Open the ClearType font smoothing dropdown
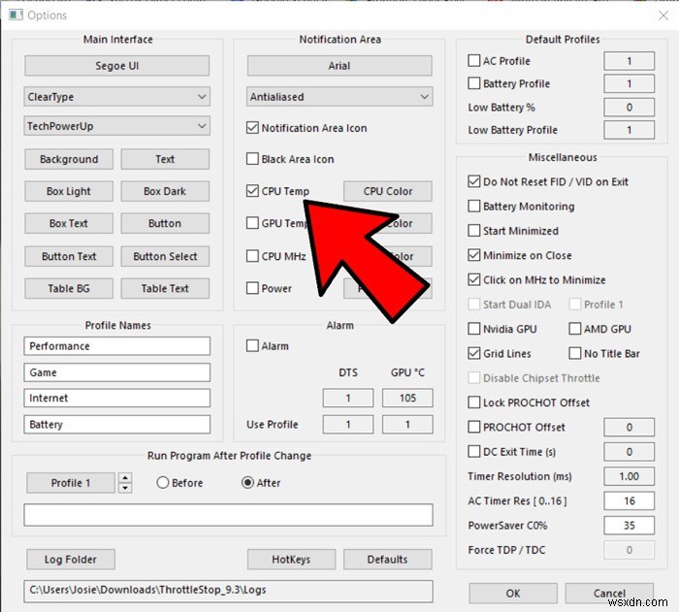Viewport: 679px width, 612px height. [x=117, y=97]
